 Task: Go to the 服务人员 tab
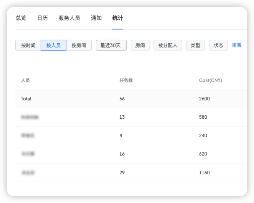pos(69,18)
